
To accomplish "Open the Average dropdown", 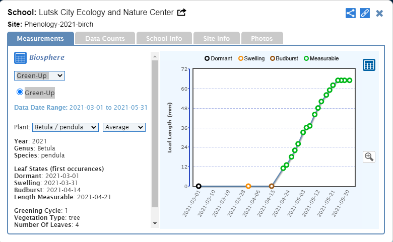I will (x=124, y=127).
